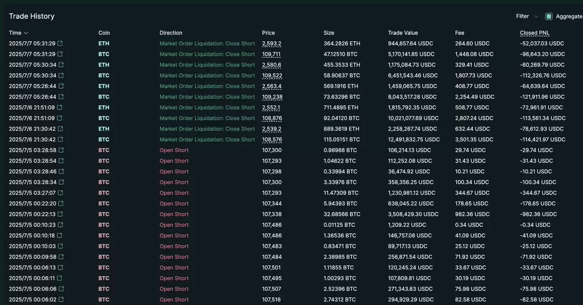Click price 107,516 in last row

point(272,300)
